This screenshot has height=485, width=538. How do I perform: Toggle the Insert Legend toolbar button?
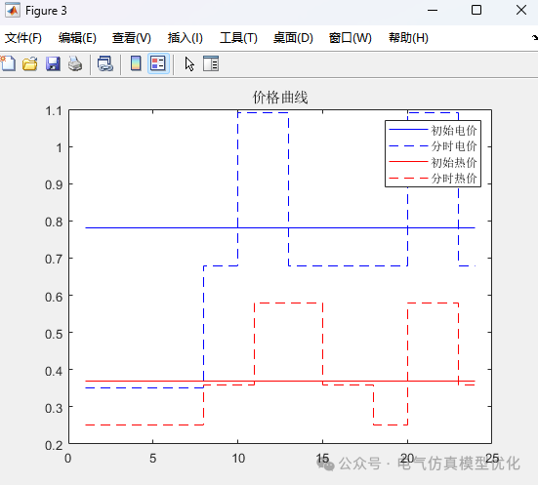pyautogui.click(x=158, y=63)
